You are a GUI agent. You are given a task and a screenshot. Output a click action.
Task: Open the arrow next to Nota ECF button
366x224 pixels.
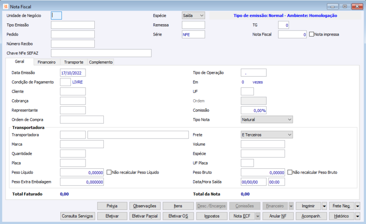(258, 216)
